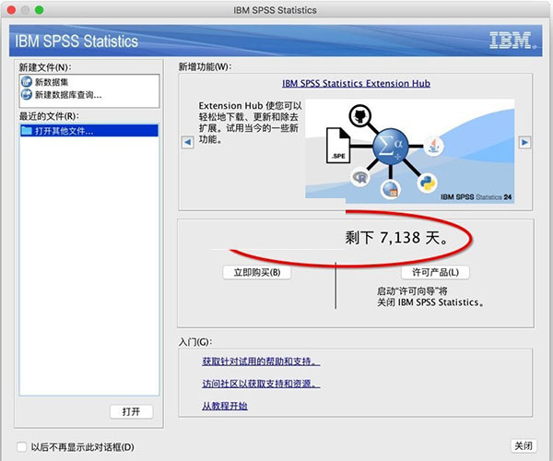Show previous new-feature slide with left arrow

(x=188, y=143)
